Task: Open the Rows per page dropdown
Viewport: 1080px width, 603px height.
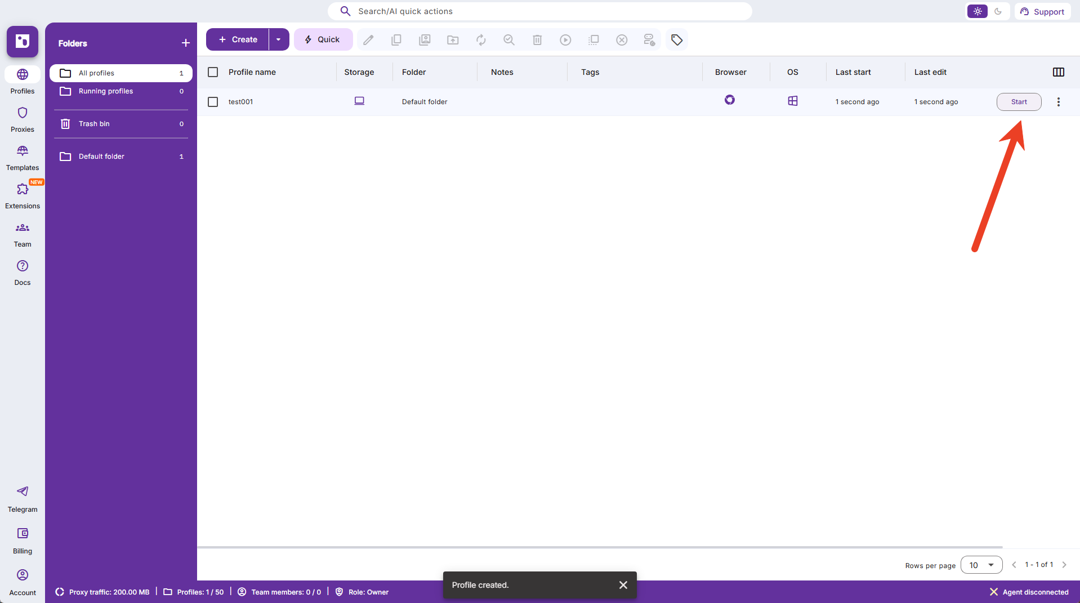Action: [981, 565]
